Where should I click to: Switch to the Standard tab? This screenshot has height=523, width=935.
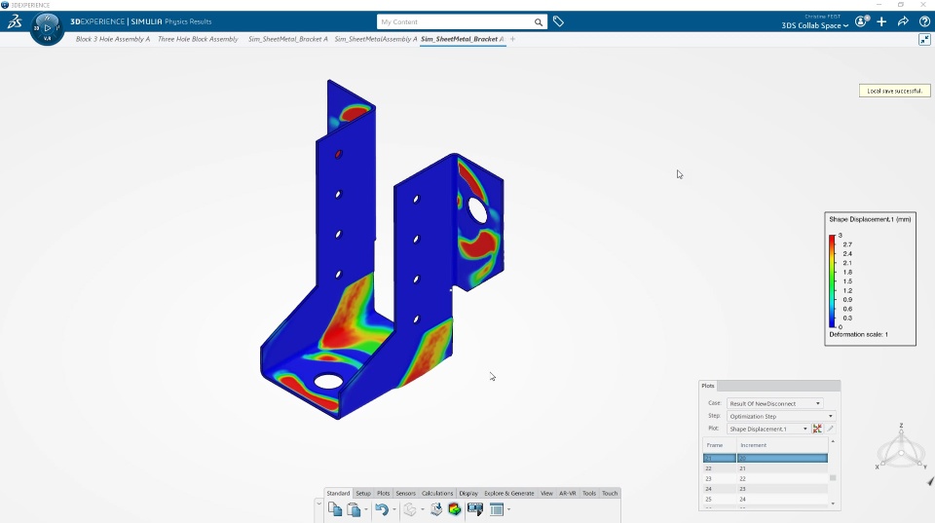pos(338,493)
